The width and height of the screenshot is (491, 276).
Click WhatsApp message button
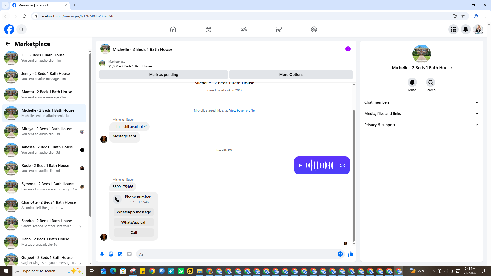(x=134, y=212)
